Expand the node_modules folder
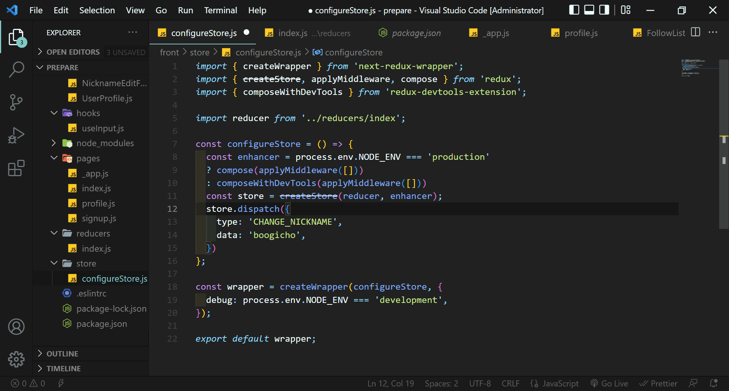Viewport: 729px width, 391px height. (105, 143)
